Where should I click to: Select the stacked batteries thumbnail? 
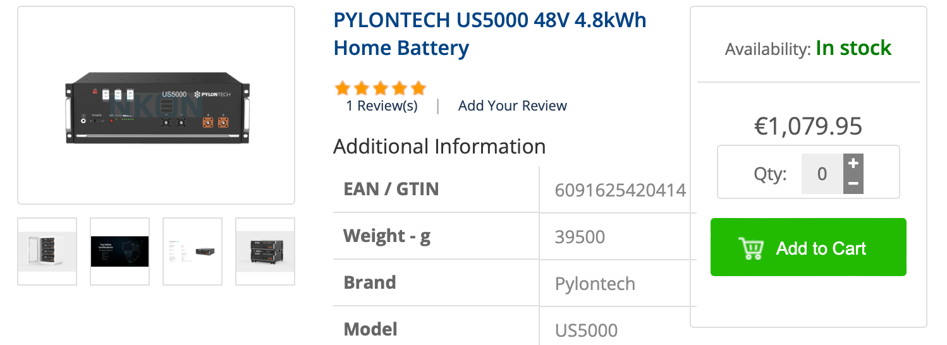point(266,251)
